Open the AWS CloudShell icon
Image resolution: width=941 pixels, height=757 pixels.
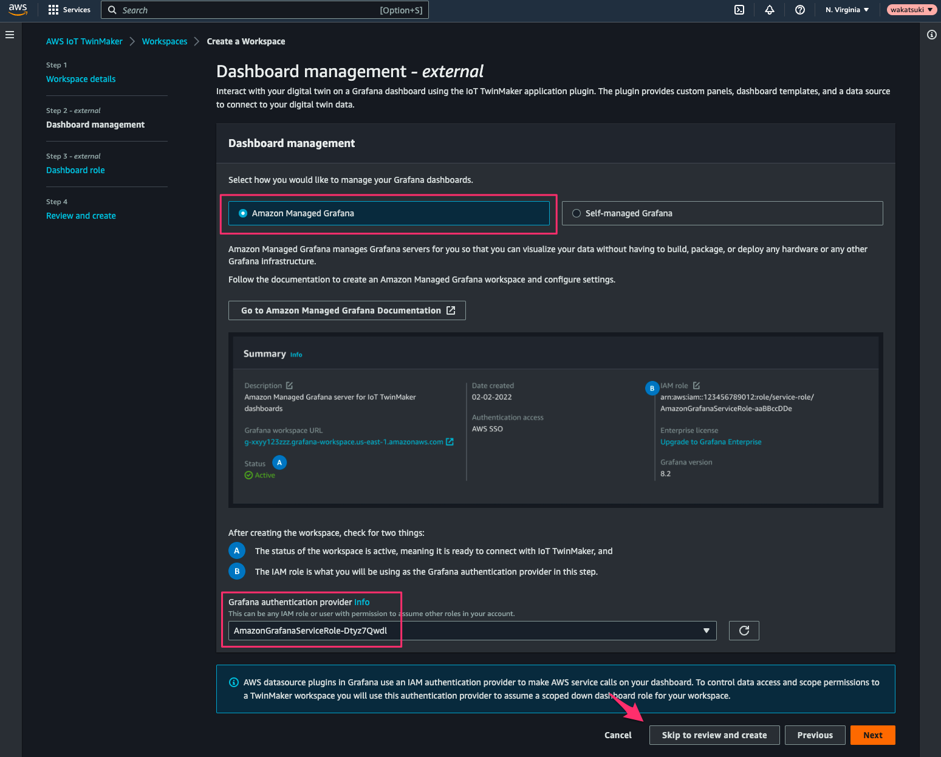739,10
